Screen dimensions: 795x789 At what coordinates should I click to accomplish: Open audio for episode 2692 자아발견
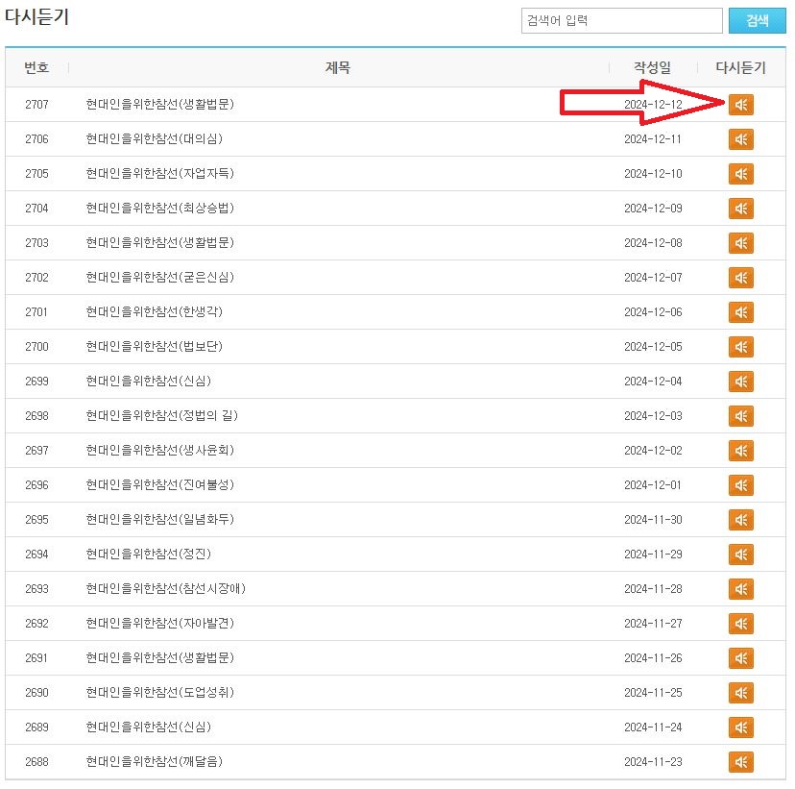pyautogui.click(x=740, y=623)
